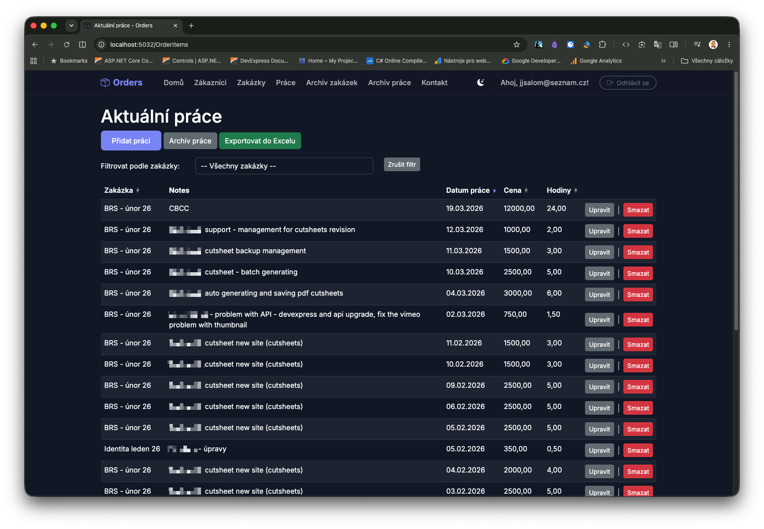Open the browser extensions puzzle icon
Screen dimensions: 764x529
[602, 45]
